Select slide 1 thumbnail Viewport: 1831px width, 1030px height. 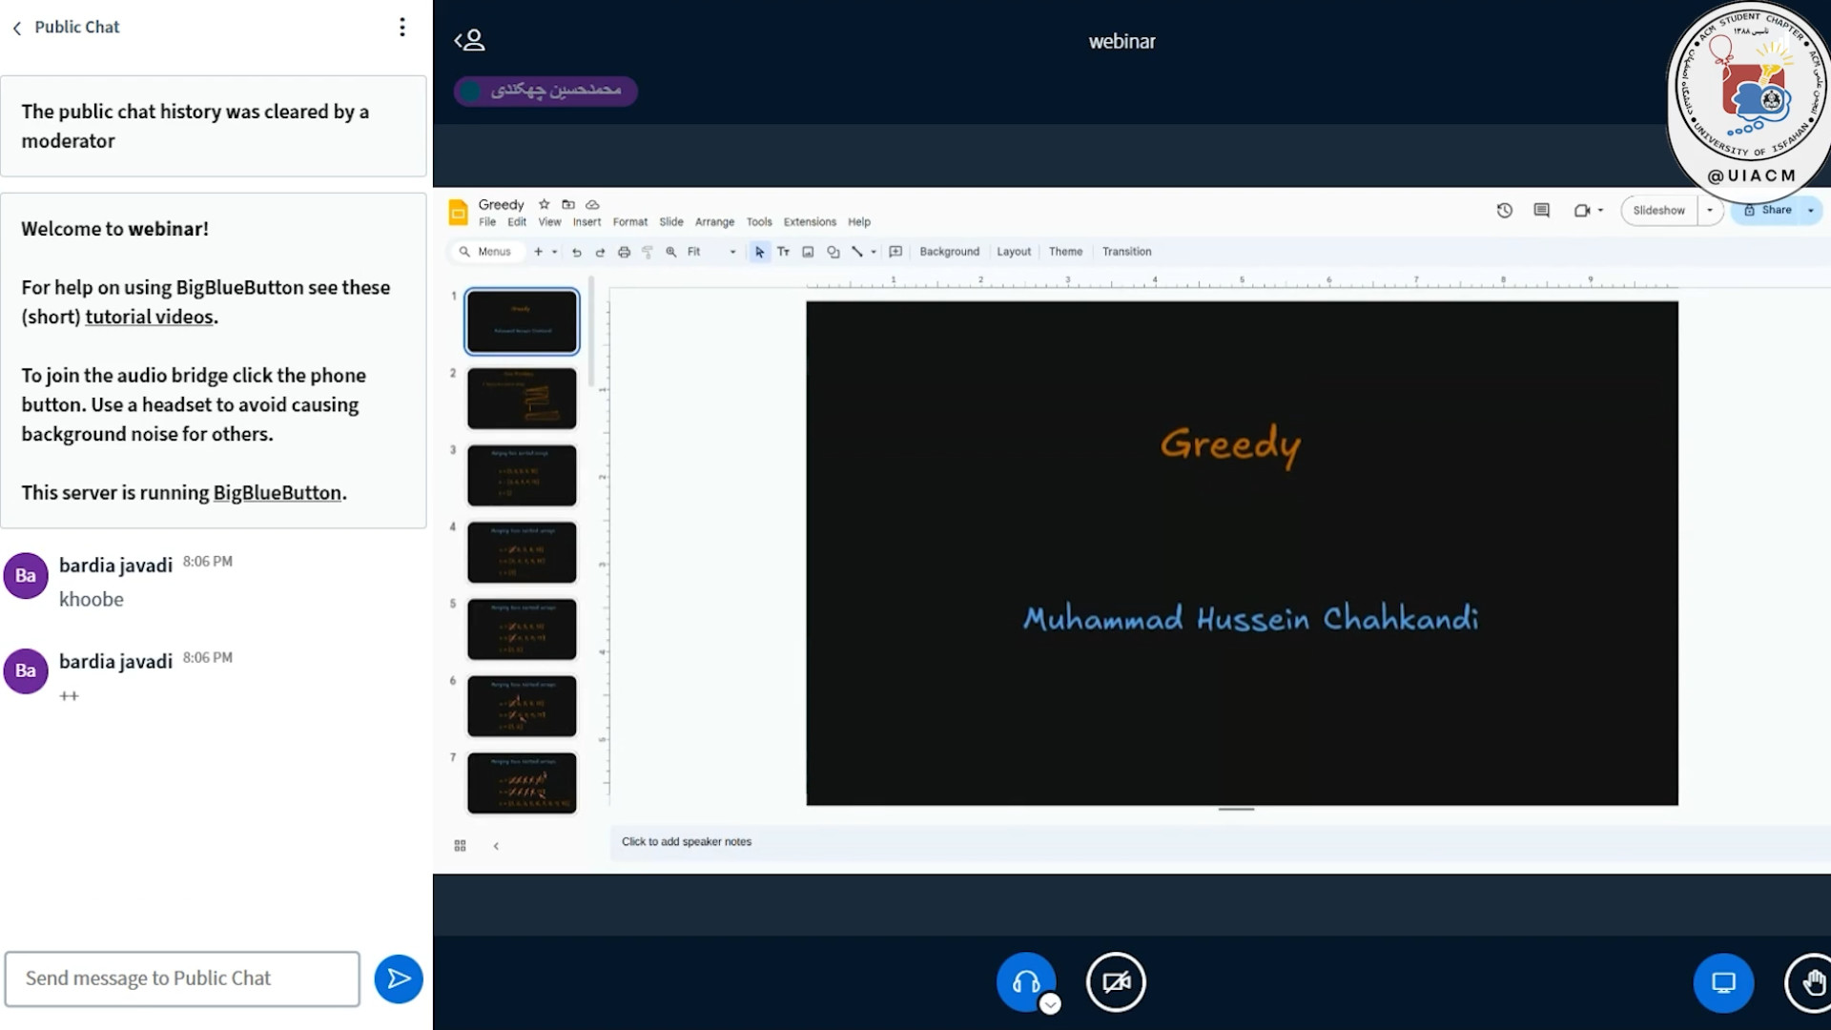[x=522, y=321]
